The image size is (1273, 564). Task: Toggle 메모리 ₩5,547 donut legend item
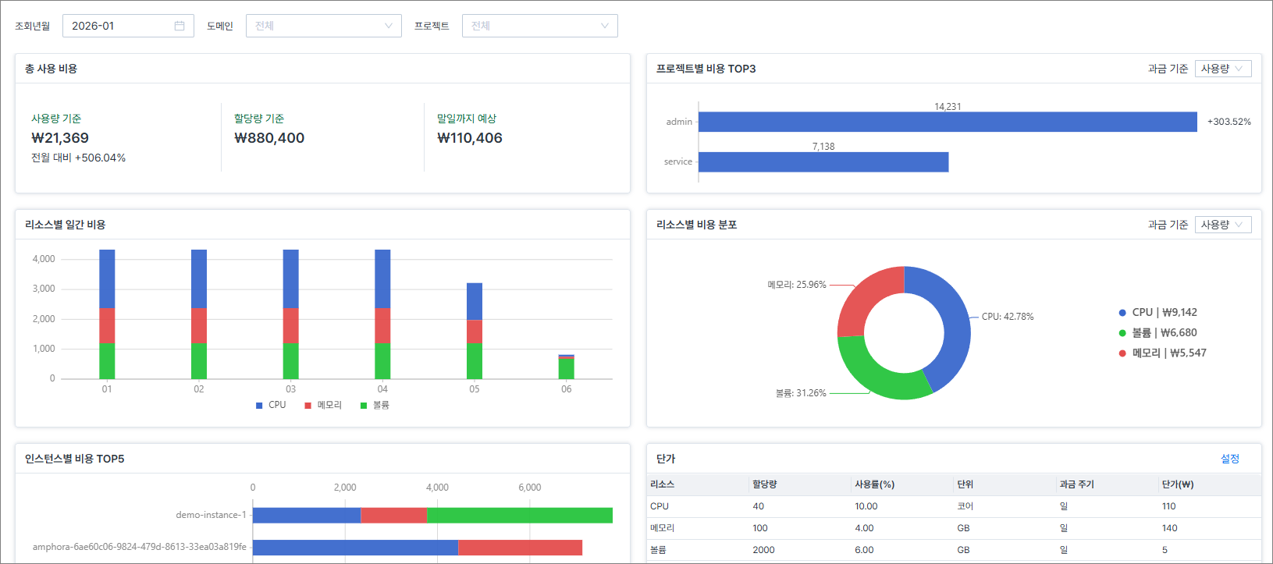click(1162, 353)
